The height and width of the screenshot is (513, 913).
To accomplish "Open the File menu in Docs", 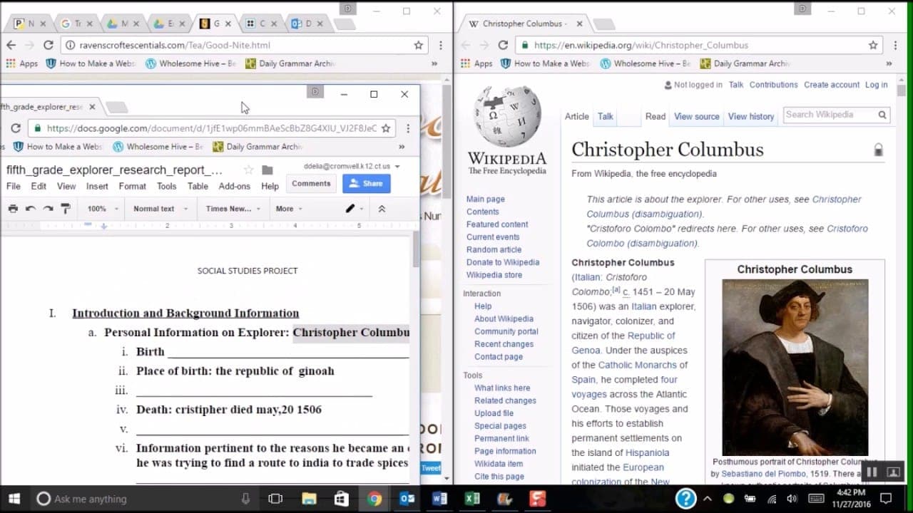I will point(14,187).
